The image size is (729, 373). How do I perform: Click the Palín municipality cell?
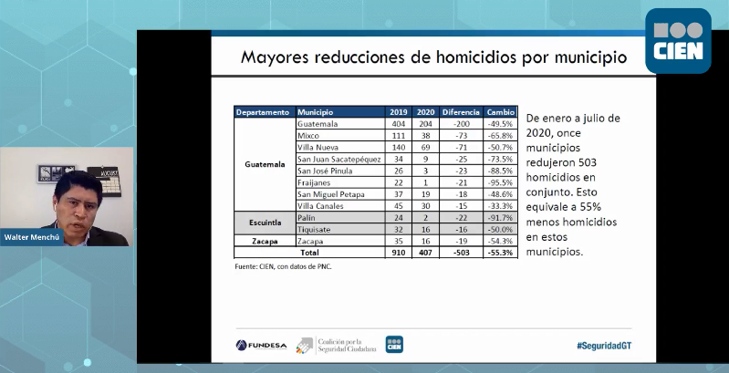pyautogui.click(x=340, y=217)
